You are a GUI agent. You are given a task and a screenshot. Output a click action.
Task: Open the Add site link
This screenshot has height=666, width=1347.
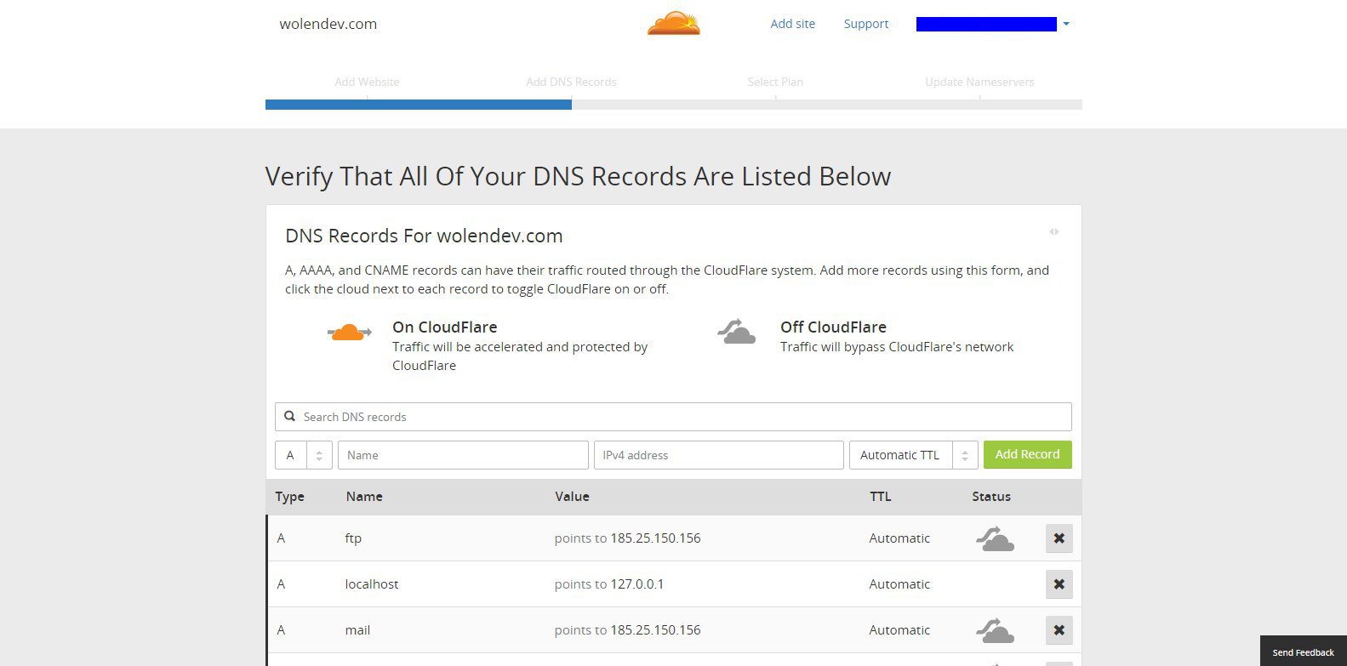click(792, 24)
